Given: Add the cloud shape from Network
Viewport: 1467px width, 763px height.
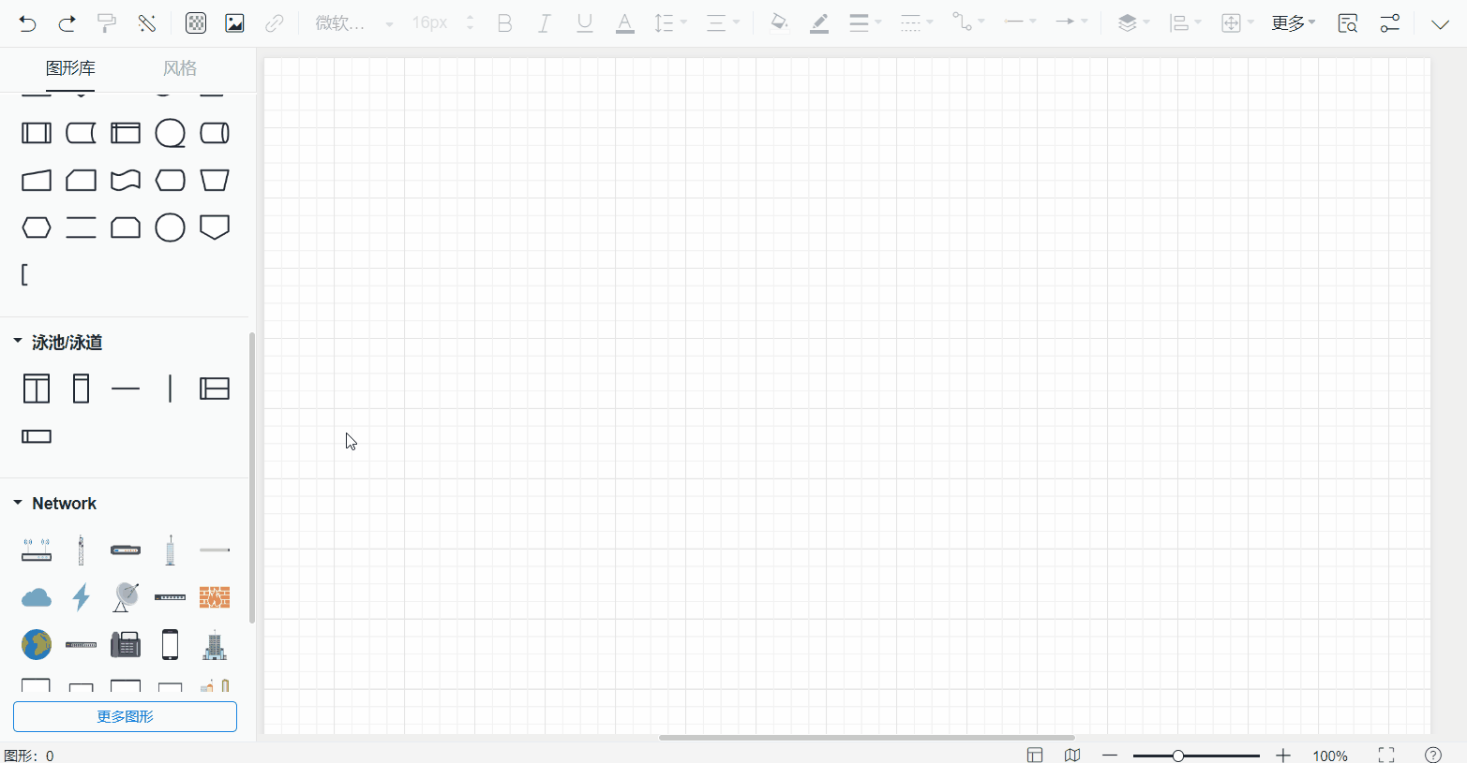Looking at the screenshot, I should tap(37, 597).
